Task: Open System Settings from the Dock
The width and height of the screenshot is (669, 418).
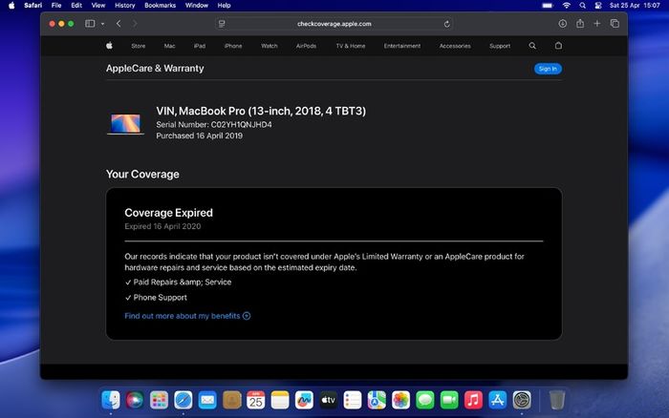Action: coord(522,400)
